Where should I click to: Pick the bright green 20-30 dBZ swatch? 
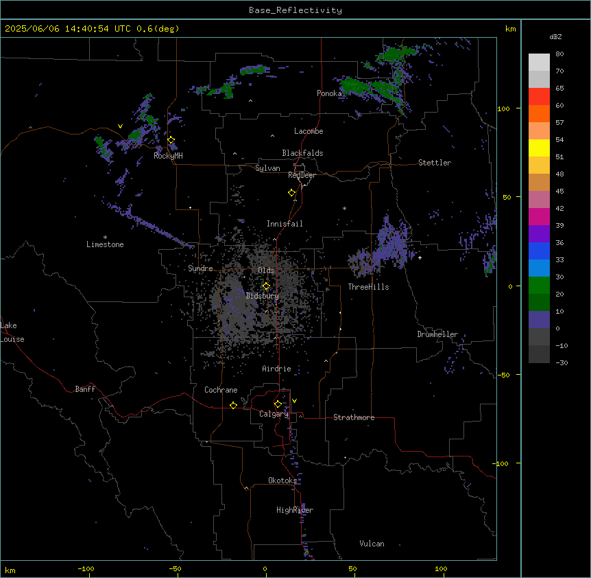(x=539, y=286)
